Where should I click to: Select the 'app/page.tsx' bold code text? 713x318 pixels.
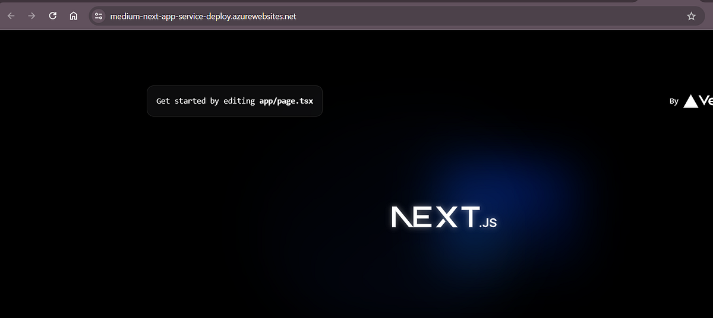click(x=286, y=101)
